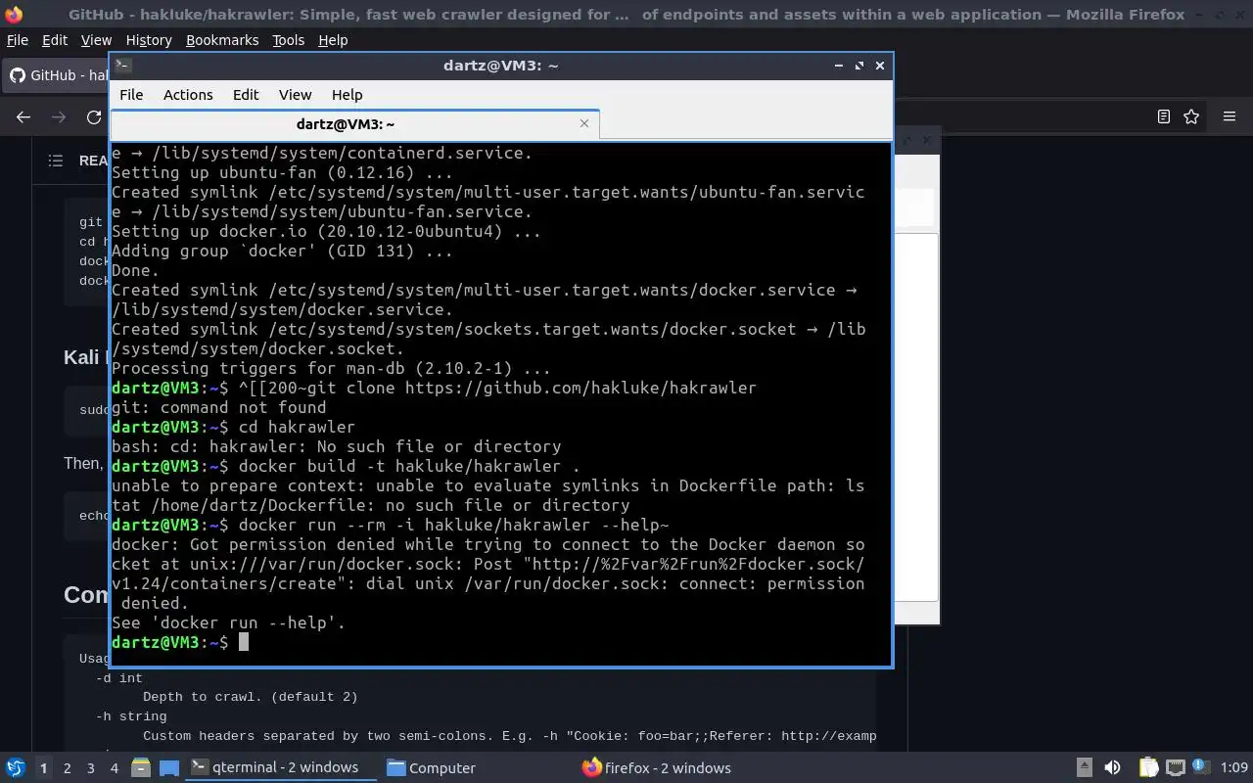This screenshot has width=1253, height=783.
Task: Open Firefox's View menu
Action: (96, 40)
